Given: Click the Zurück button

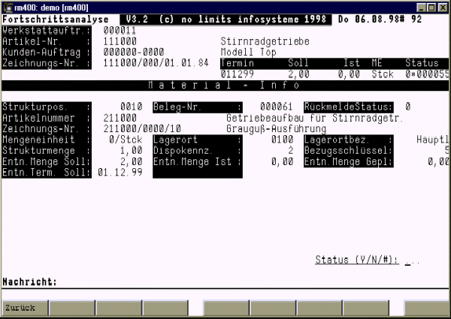Looking at the screenshot, I should click(23, 308).
